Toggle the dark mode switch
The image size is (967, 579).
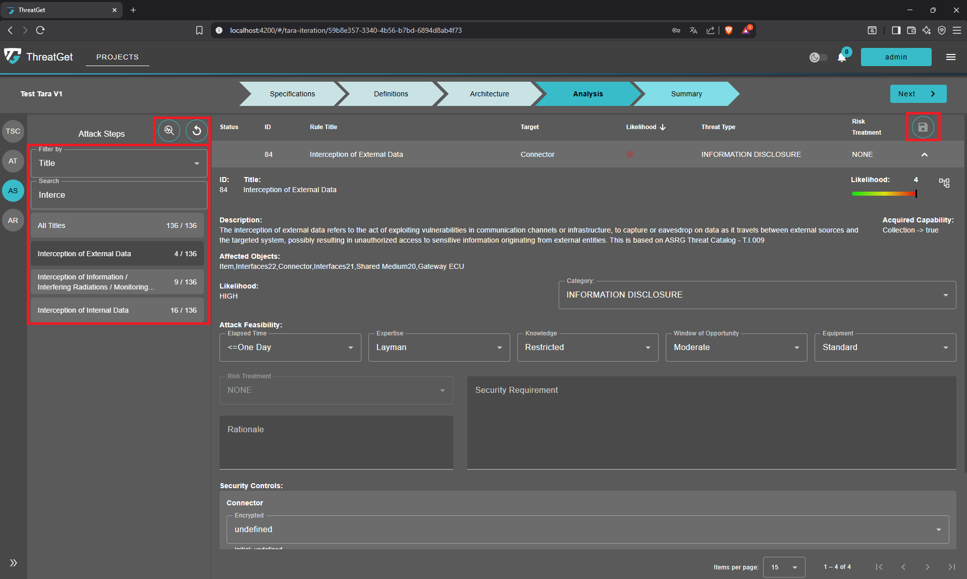tap(818, 57)
